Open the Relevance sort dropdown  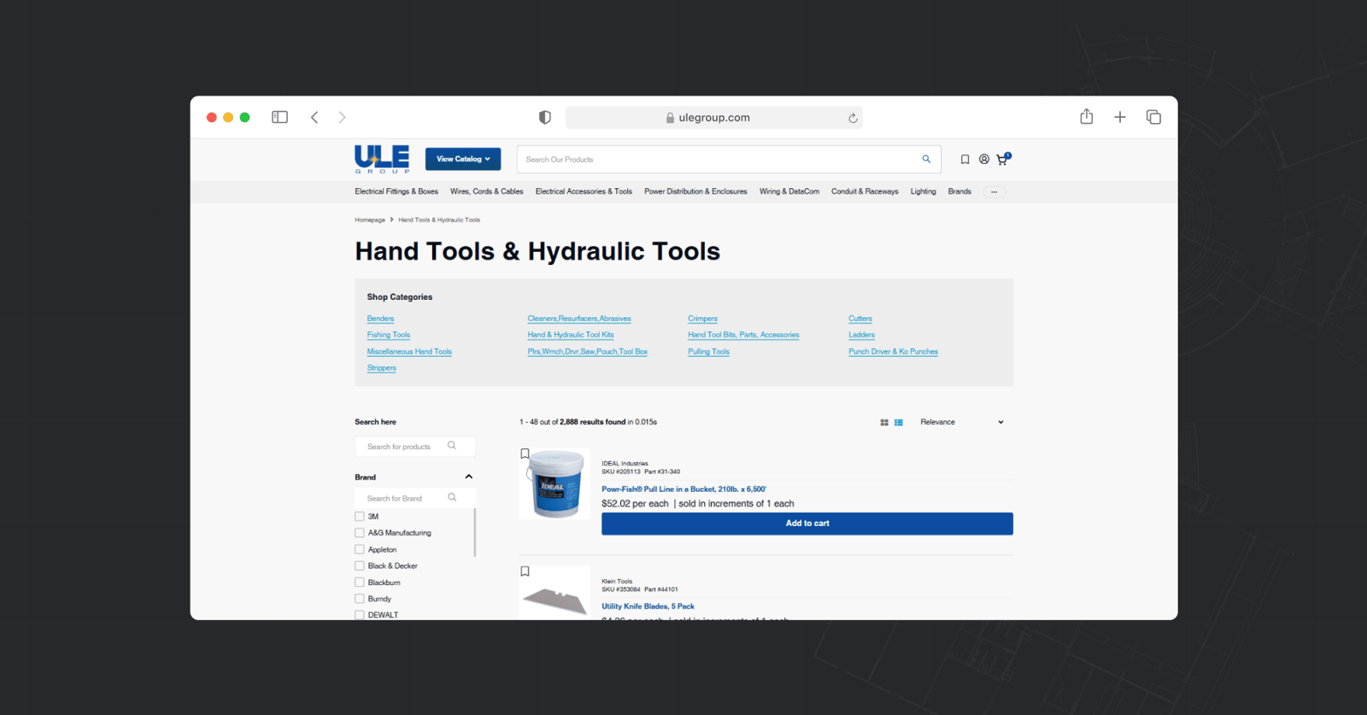(x=962, y=422)
